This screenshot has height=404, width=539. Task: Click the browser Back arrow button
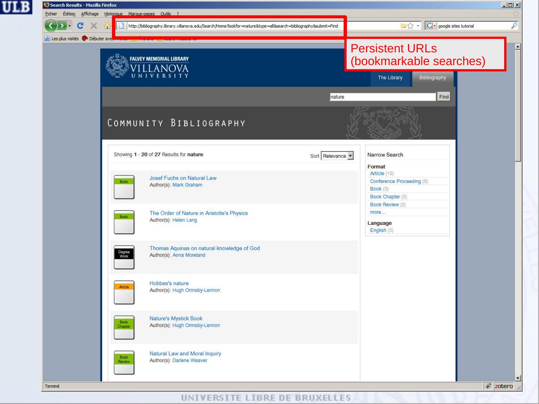pos(51,26)
